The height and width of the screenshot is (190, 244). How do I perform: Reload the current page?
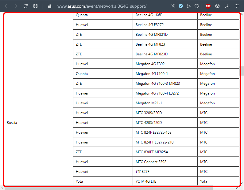(x=25, y=6)
